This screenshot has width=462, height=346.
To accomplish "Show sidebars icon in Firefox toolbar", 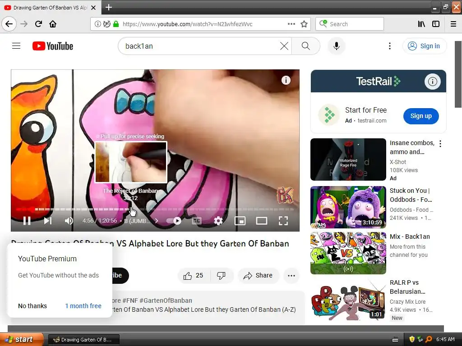I will click(x=436, y=24).
